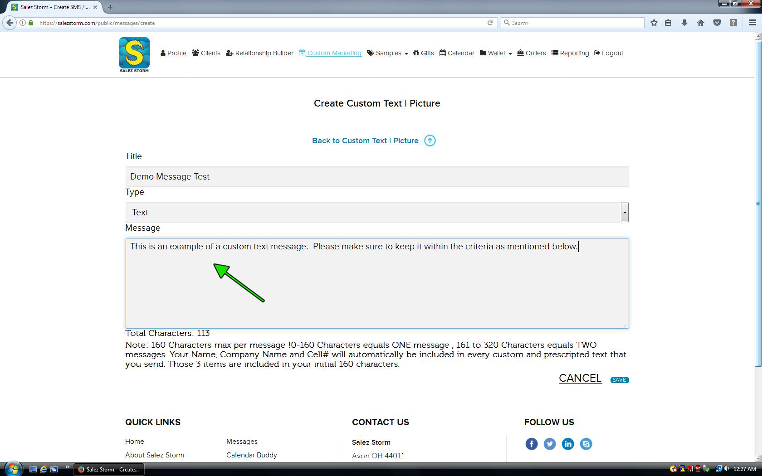Click the browser home icon

(x=700, y=23)
